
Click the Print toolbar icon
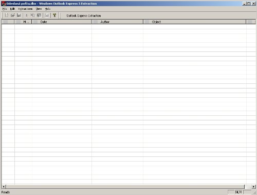(x=47, y=15)
